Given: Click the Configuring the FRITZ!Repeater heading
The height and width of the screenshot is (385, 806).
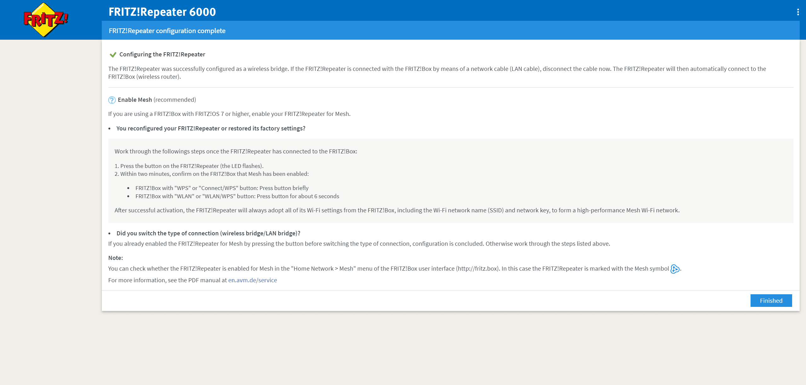Looking at the screenshot, I should tap(162, 54).
